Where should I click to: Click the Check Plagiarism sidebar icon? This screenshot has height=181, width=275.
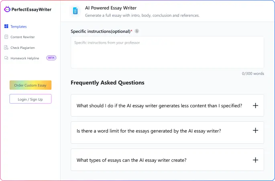point(6,48)
